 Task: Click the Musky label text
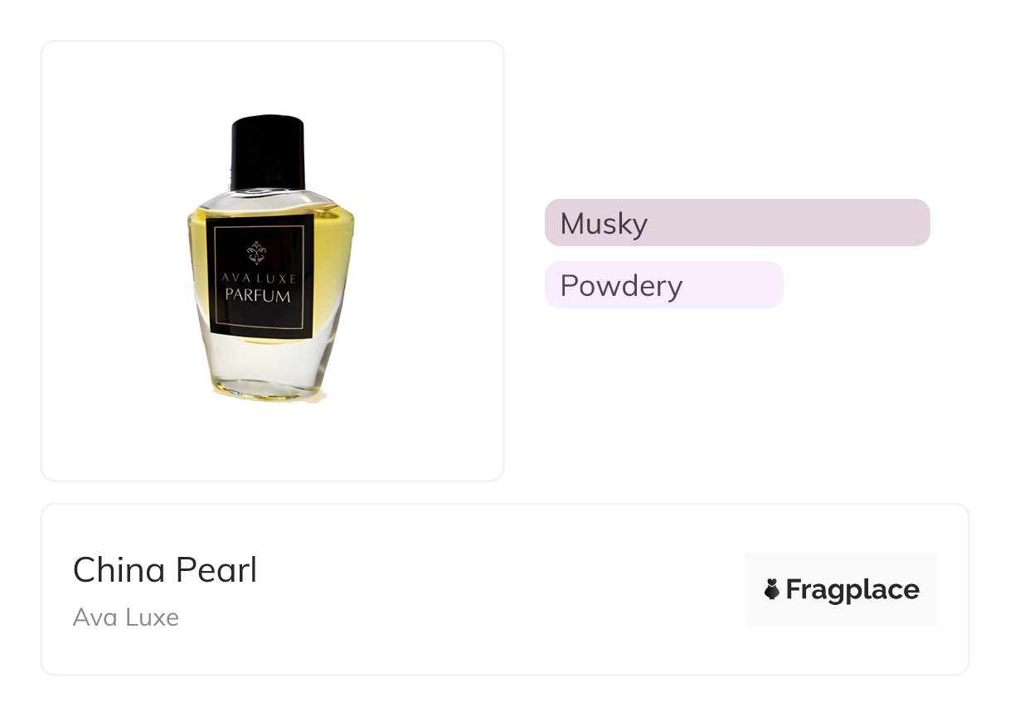coord(604,224)
